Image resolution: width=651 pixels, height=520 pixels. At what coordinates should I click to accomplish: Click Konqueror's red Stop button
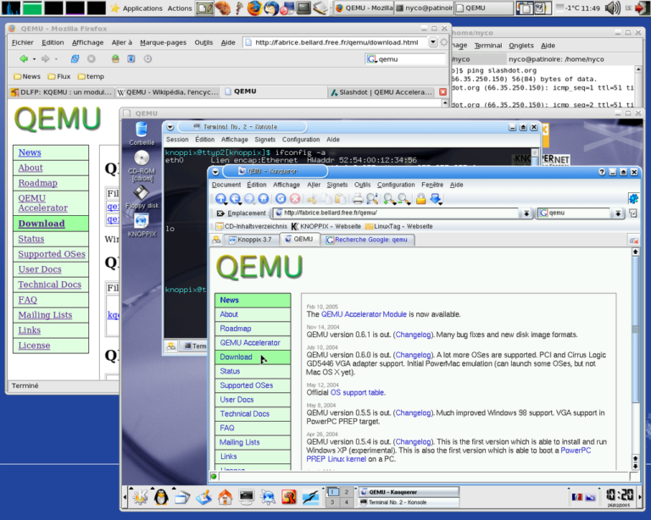click(x=295, y=199)
